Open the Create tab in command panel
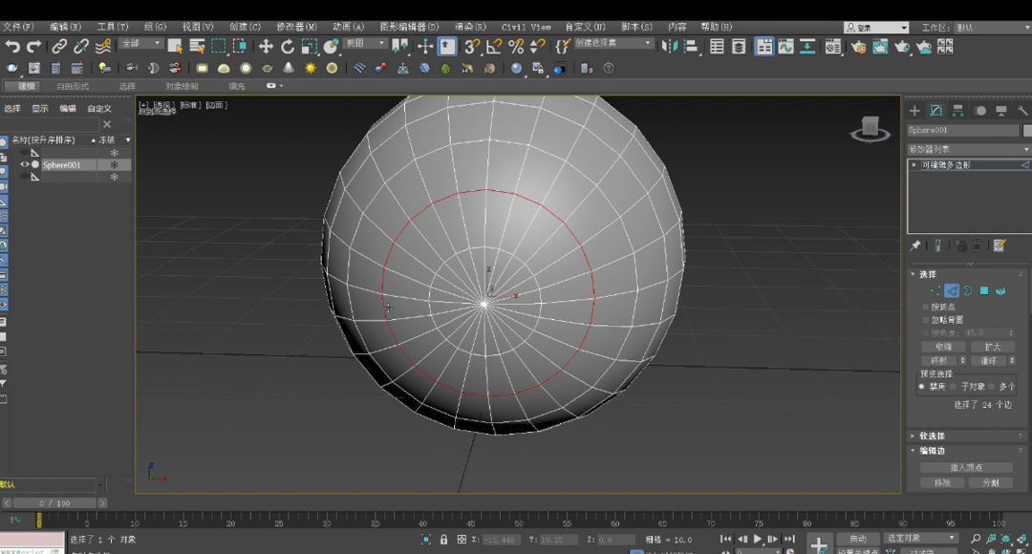The width and height of the screenshot is (1032, 554). [914, 111]
